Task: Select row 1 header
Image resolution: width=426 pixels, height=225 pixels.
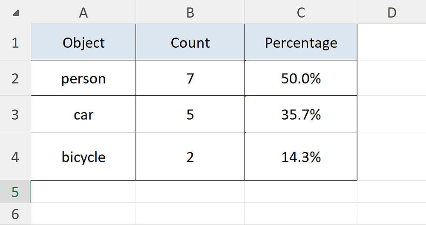Action: (x=15, y=42)
